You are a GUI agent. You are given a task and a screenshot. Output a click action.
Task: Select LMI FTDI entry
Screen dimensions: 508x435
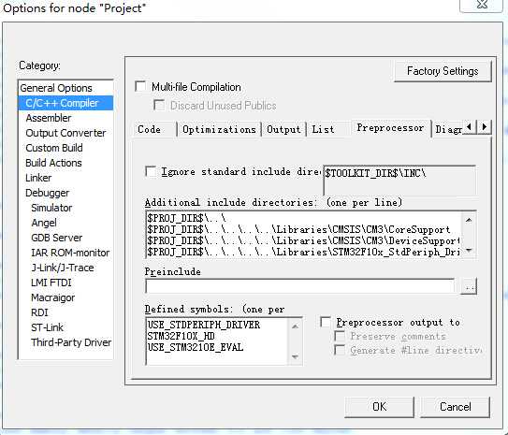tap(51, 283)
